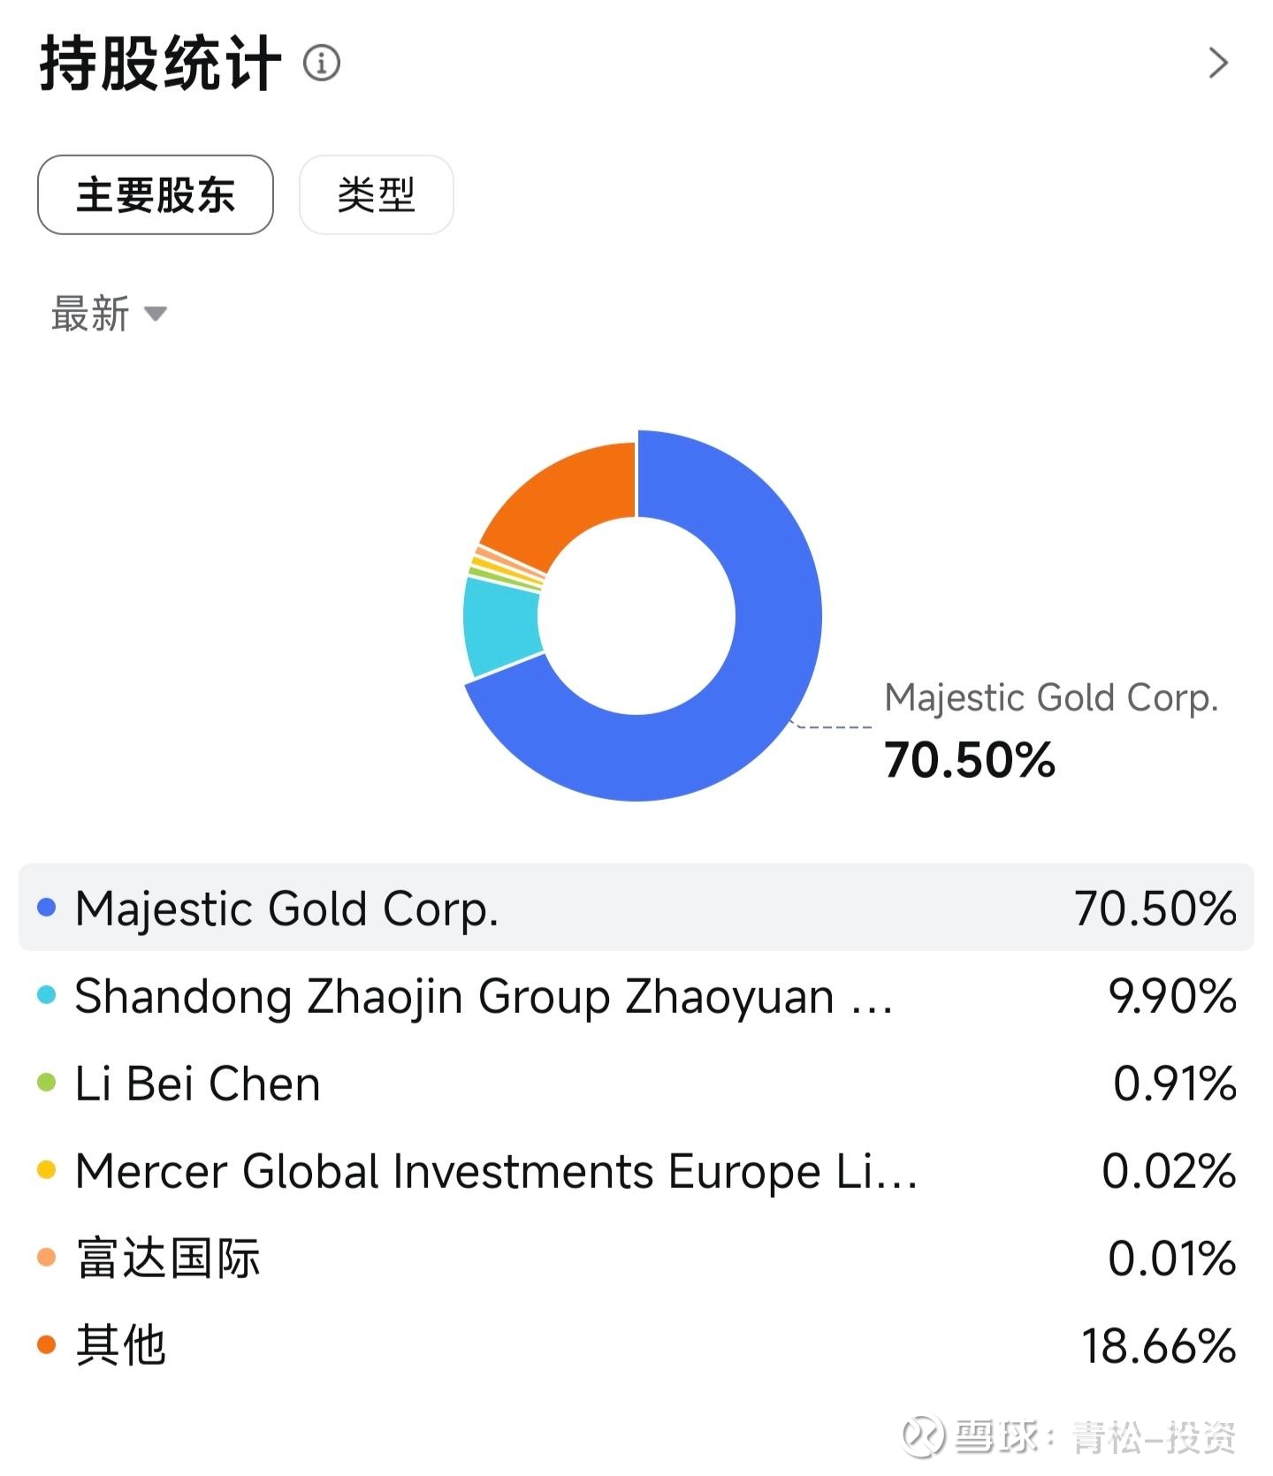Click the 雪球 watermark logo
Screen dimensions: 1273x1476
pos(924,1436)
